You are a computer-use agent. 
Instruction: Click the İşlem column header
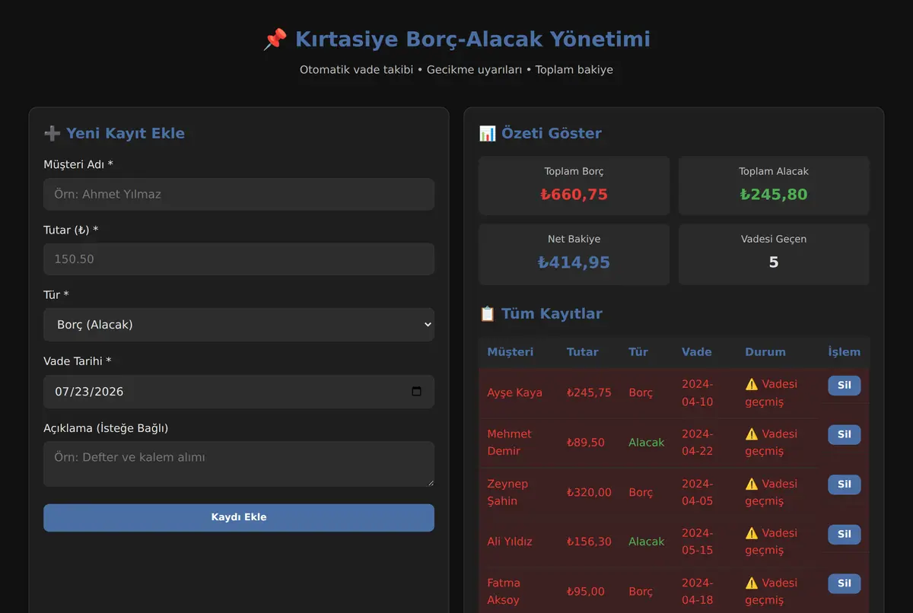[845, 352]
